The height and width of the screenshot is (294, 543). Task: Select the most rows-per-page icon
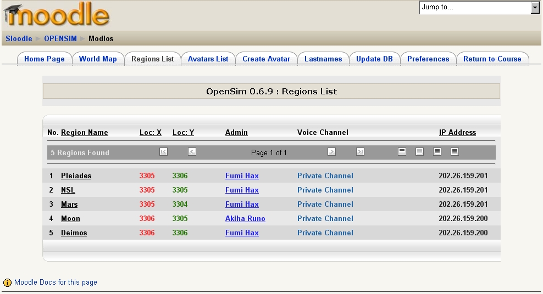point(455,152)
